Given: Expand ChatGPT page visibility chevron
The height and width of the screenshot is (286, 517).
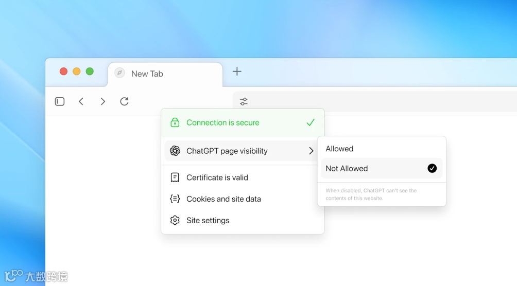Looking at the screenshot, I should (311, 151).
